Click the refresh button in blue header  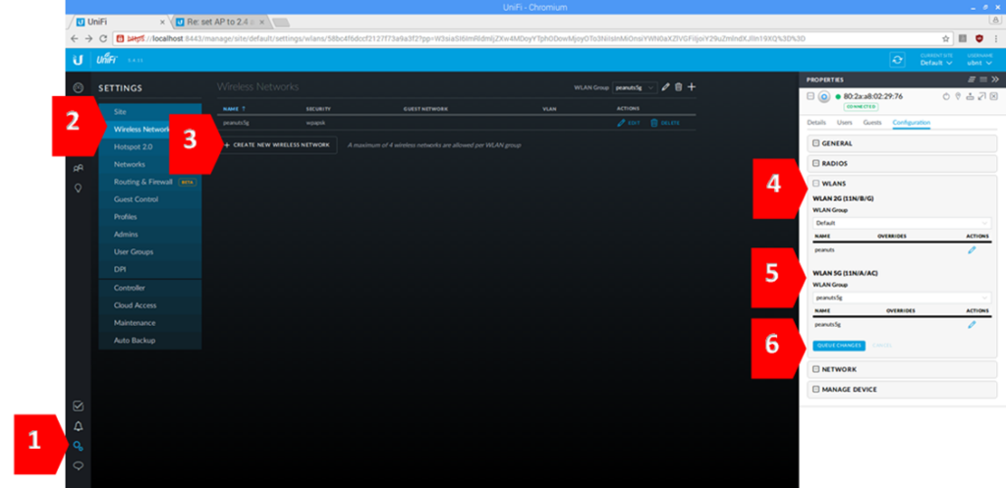pyautogui.click(x=897, y=60)
